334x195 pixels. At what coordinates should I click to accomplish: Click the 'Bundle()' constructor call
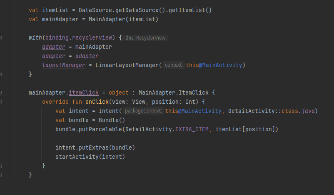pos(112,120)
